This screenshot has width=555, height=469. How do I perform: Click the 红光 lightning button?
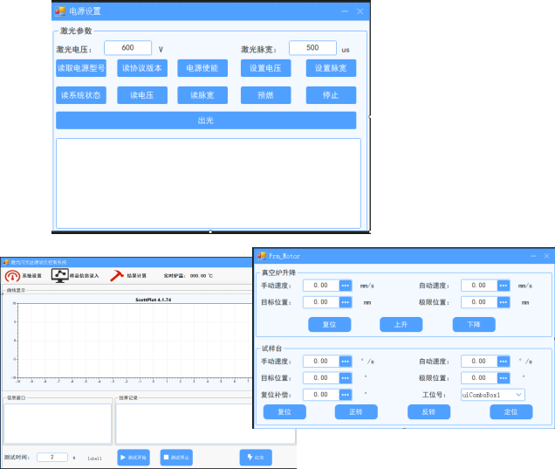tap(256, 457)
